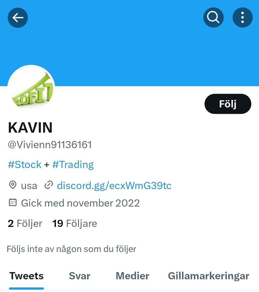This screenshot has width=259, height=292.
Task: View the 19 Följare list
Action: click(x=75, y=223)
